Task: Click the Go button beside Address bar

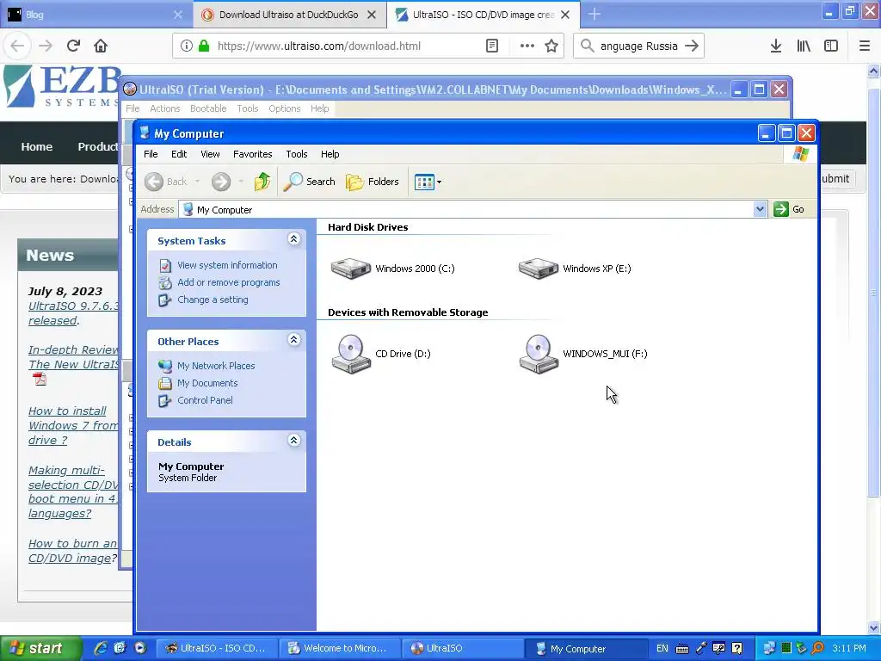Action: pos(790,209)
